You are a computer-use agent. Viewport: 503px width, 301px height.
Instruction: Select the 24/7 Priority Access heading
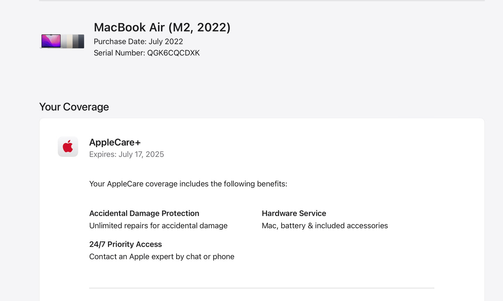point(125,244)
